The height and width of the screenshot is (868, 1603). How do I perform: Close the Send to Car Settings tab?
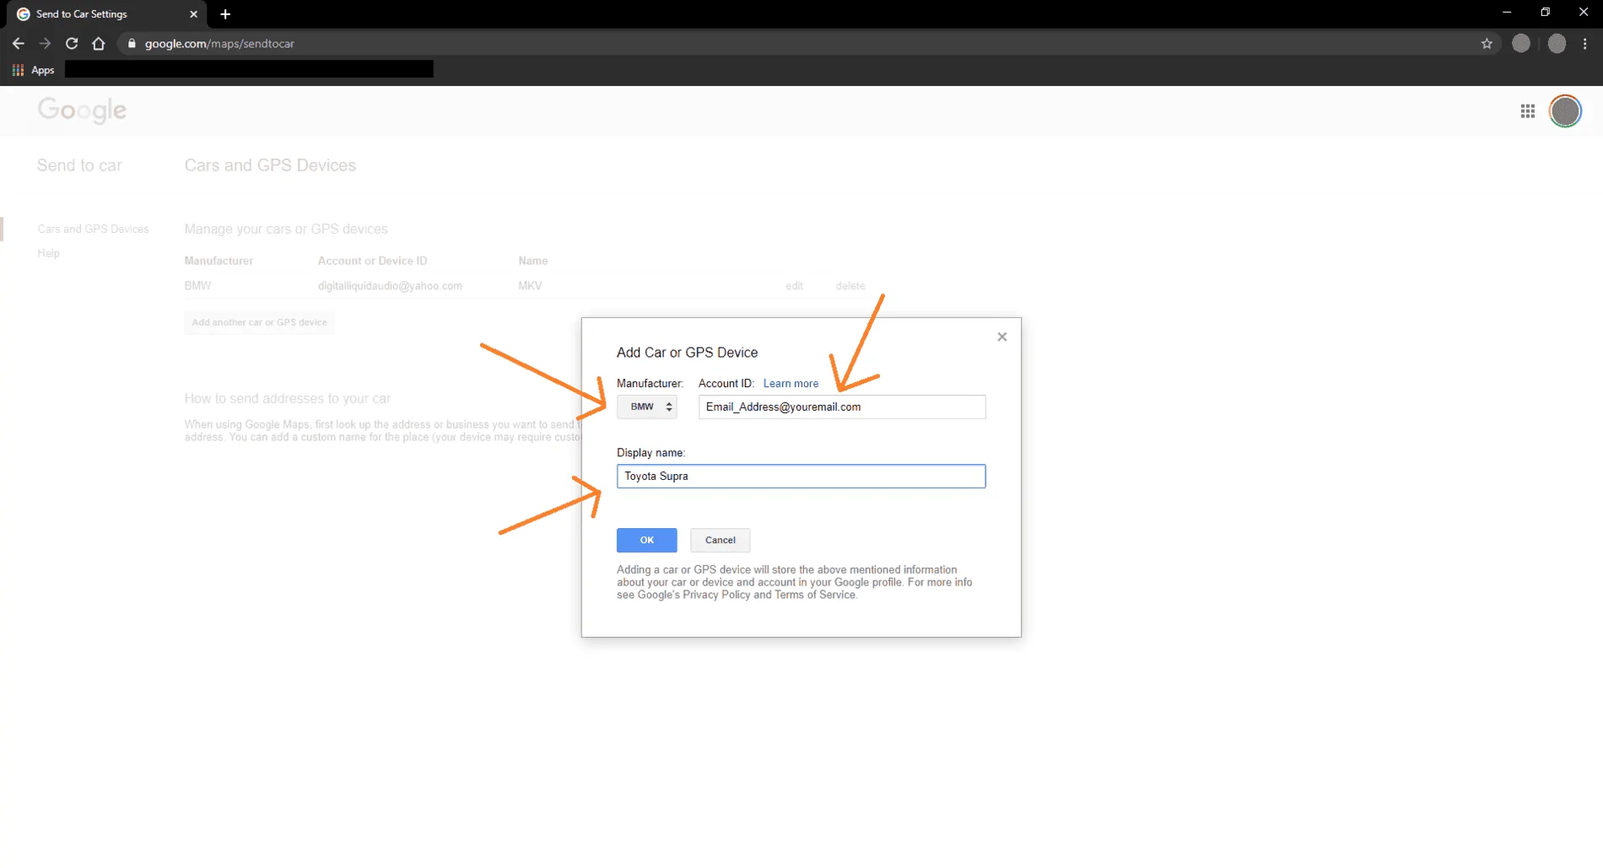click(x=193, y=13)
